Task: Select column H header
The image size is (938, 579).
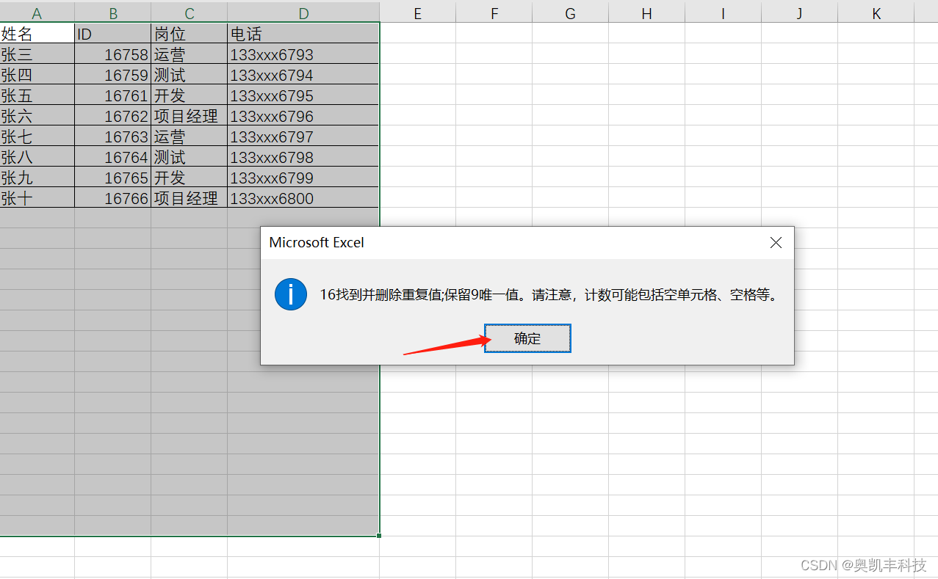Action: click(646, 13)
